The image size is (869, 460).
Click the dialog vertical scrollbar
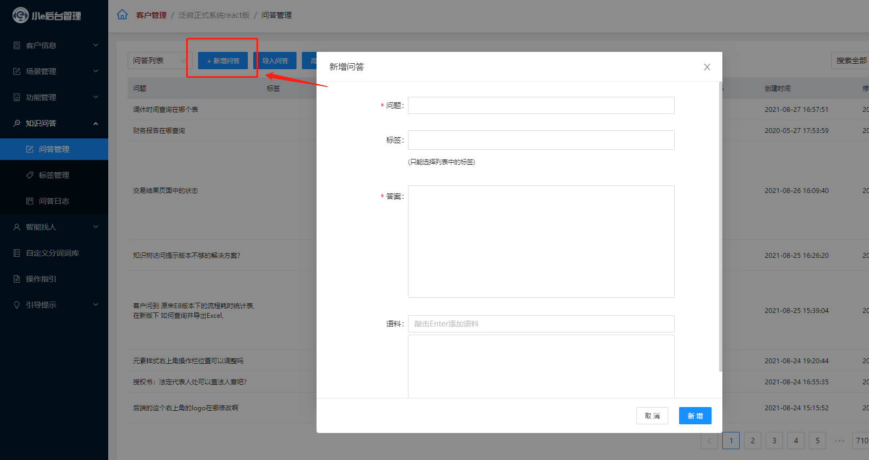point(720,227)
